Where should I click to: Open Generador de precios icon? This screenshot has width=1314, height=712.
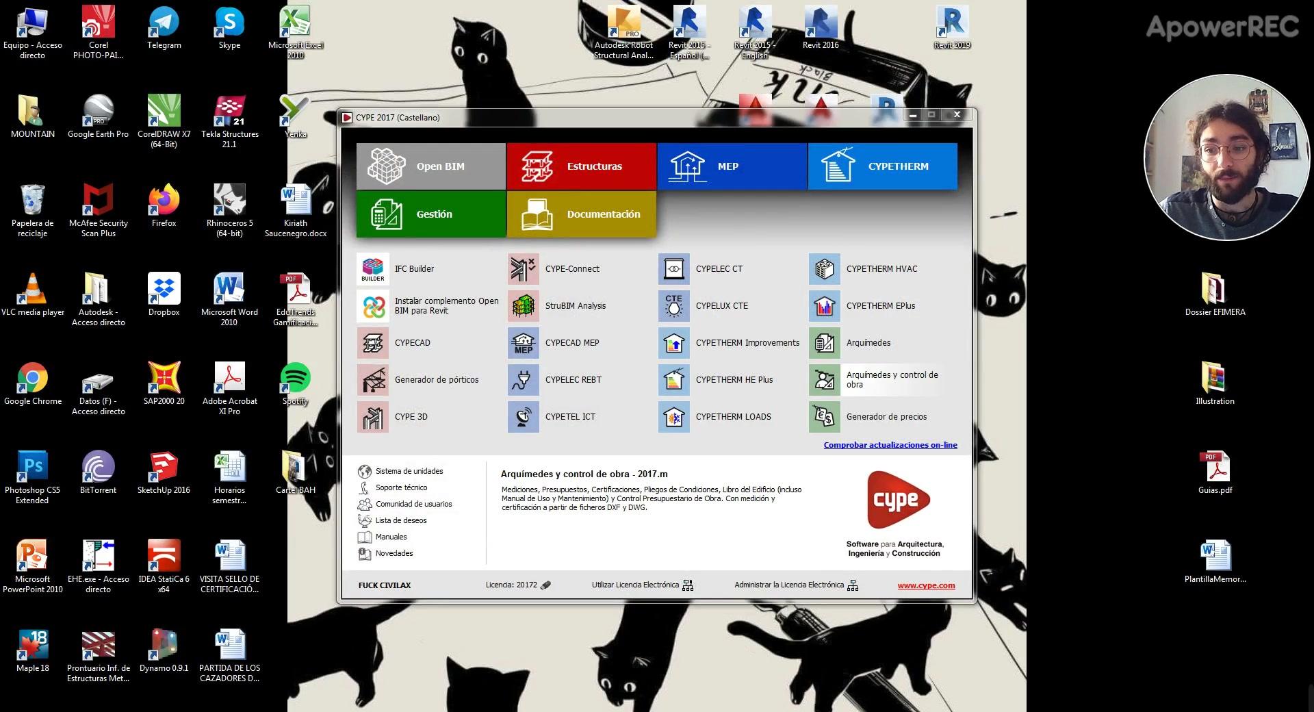(x=825, y=417)
